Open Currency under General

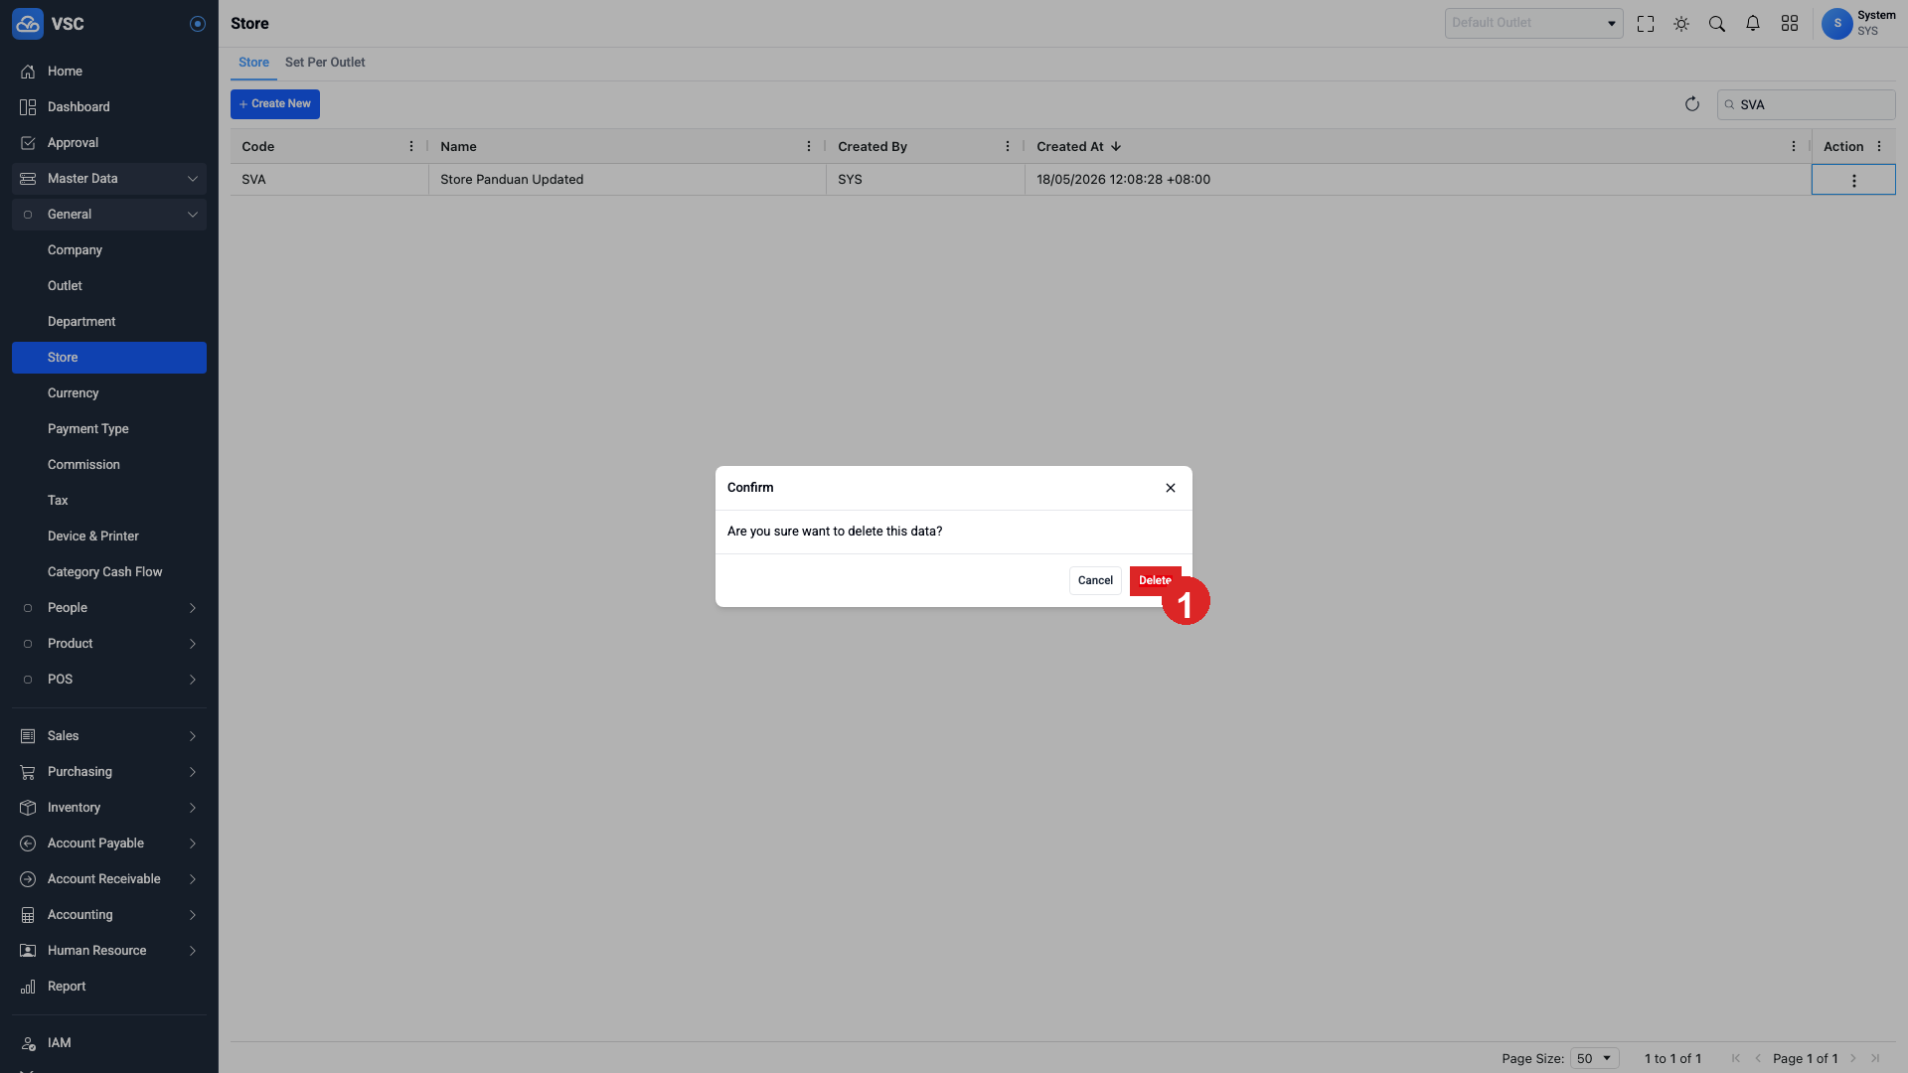tap(109, 393)
